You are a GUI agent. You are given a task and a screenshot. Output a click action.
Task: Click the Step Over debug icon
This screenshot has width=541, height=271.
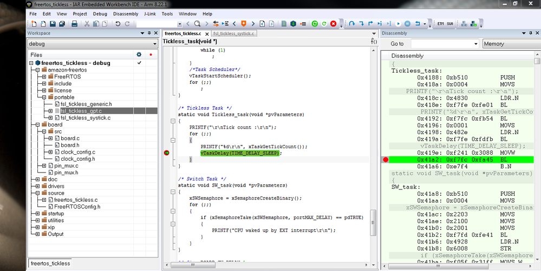(x=352, y=24)
